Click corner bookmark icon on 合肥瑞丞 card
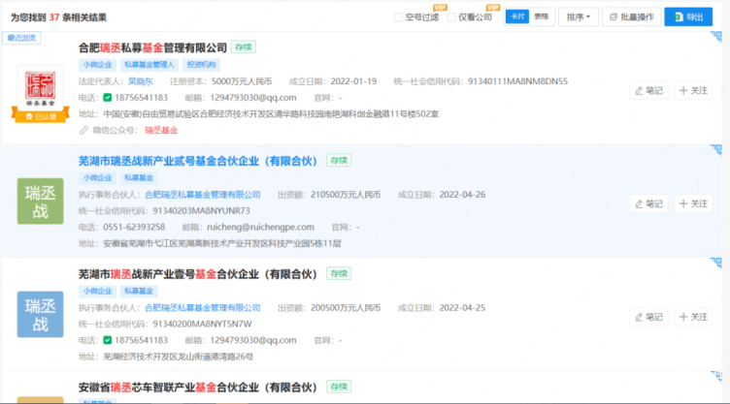The height and width of the screenshot is (404, 730). coord(716,37)
